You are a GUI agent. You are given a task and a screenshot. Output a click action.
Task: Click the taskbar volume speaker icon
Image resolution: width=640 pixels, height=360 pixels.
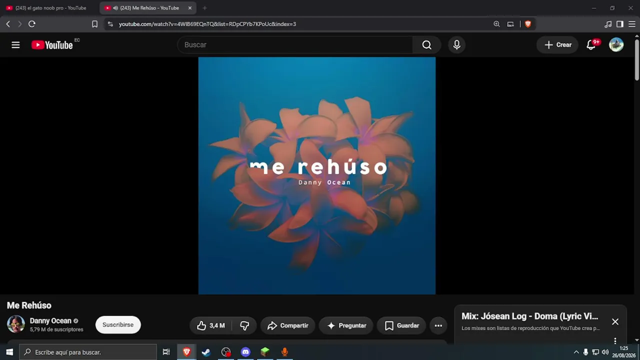point(605,352)
